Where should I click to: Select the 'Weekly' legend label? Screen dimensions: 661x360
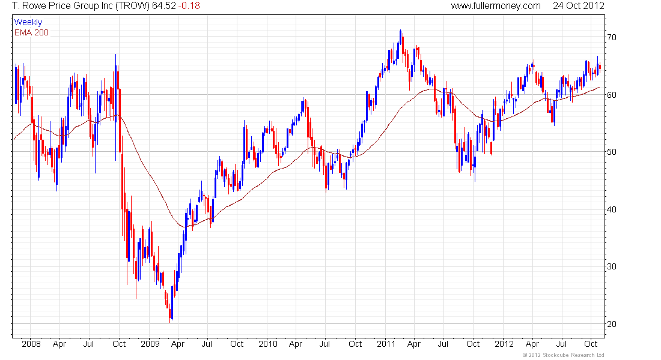click(28, 22)
